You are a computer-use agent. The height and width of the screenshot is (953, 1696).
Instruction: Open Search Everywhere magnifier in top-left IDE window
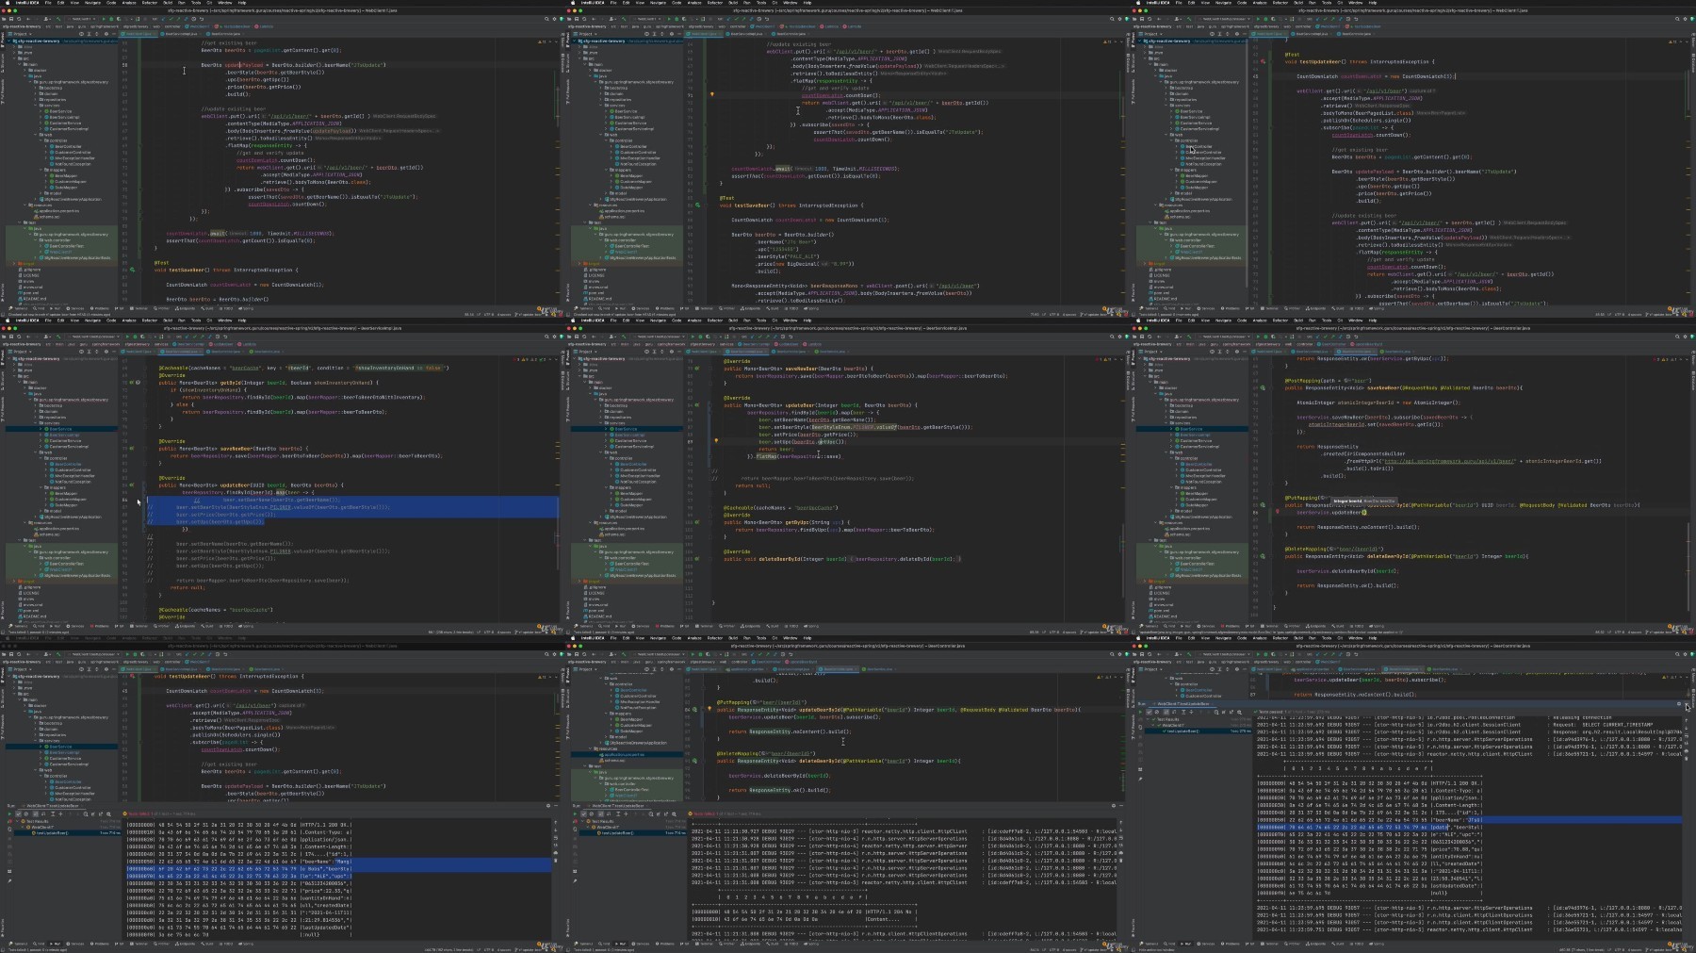546,19
